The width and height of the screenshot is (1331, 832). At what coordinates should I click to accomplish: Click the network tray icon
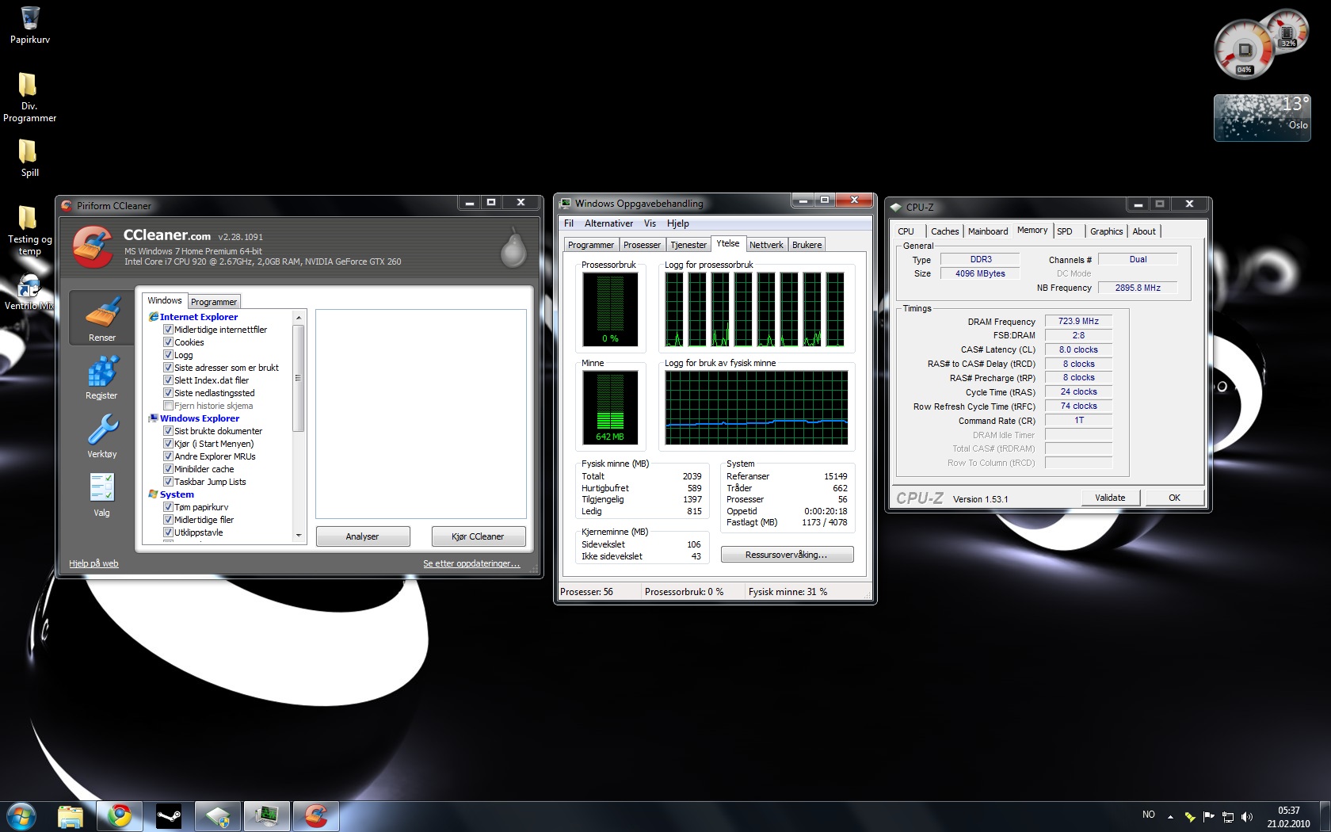[1228, 817]
